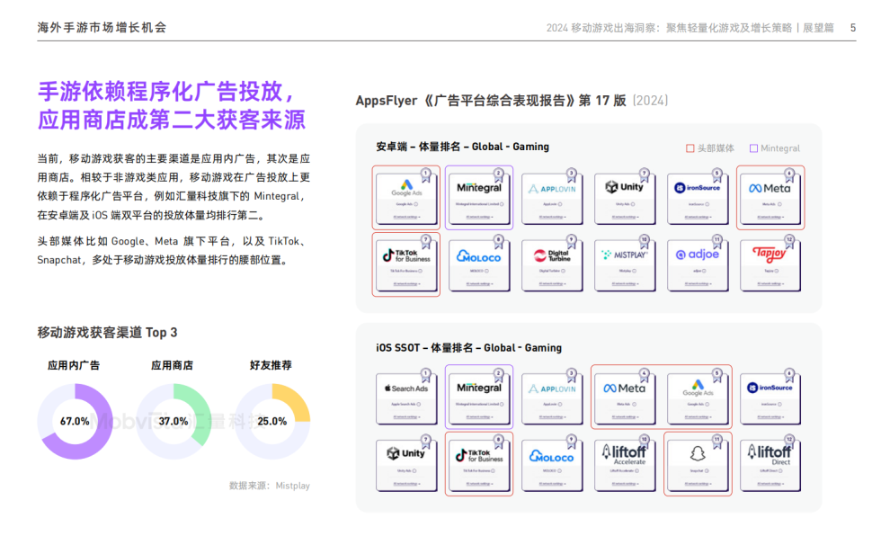The image size is (872, 545).
Task: Click the 移动游戏获客渠道 Top 3 heading
Action: (x=107, y=333)
